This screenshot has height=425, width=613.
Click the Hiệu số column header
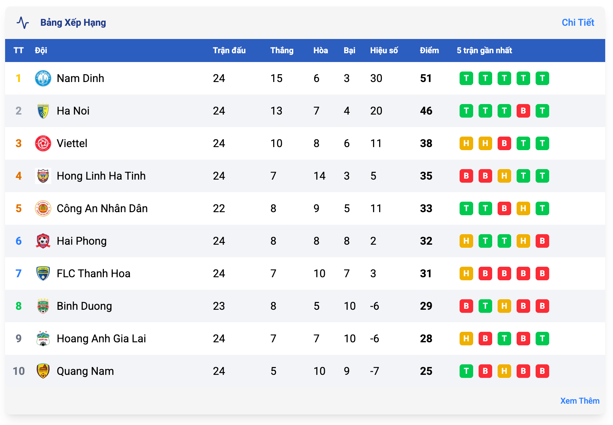coord(384,50)
